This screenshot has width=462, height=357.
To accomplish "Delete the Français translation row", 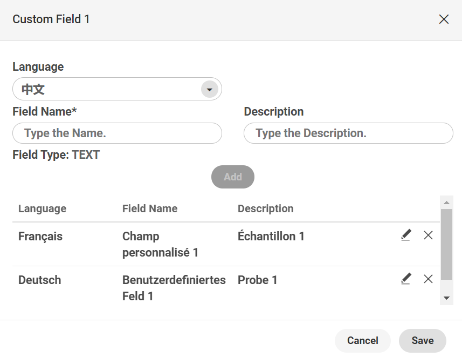I will tap(428, 235).
